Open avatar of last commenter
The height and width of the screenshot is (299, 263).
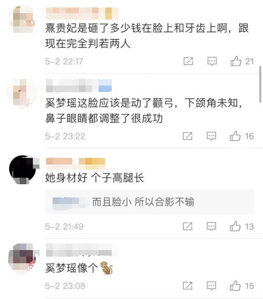23,259
